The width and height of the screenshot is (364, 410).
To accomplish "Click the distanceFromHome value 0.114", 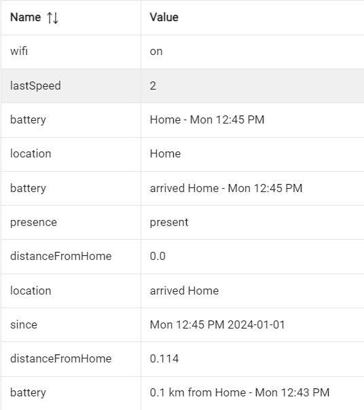I will pos(164,358).
